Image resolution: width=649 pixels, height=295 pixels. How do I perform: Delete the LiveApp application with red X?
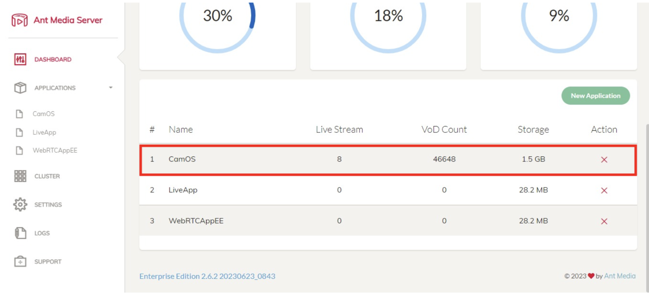click(x=604, y=190)
